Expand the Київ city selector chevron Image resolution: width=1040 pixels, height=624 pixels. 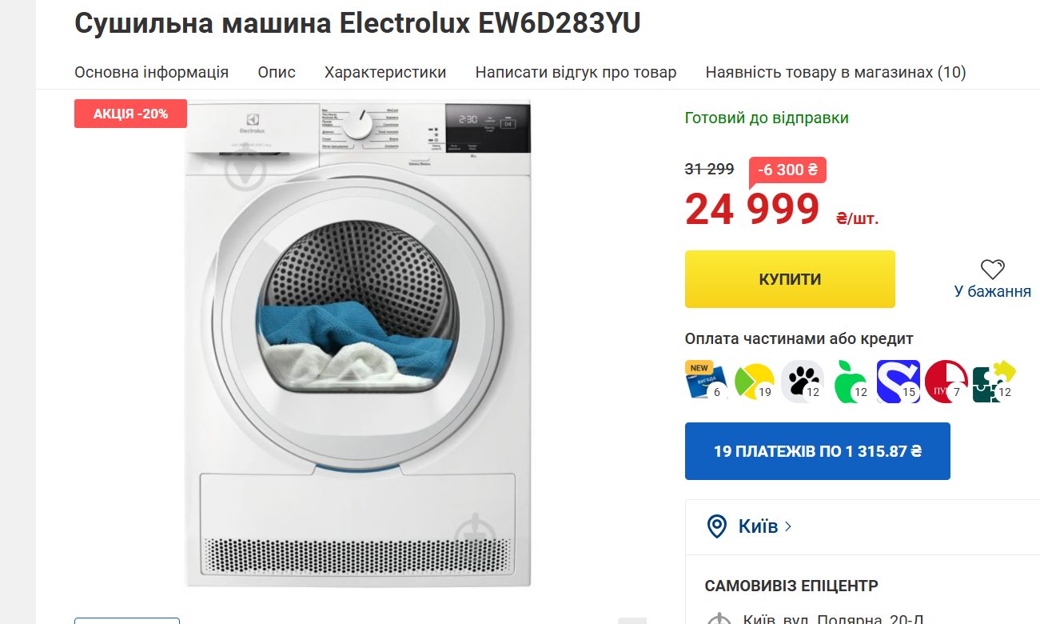pyautogui.click(x=788, y=526)
